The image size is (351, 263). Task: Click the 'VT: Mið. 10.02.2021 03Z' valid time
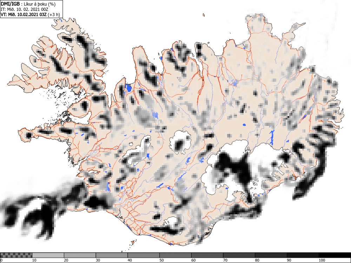24,15
